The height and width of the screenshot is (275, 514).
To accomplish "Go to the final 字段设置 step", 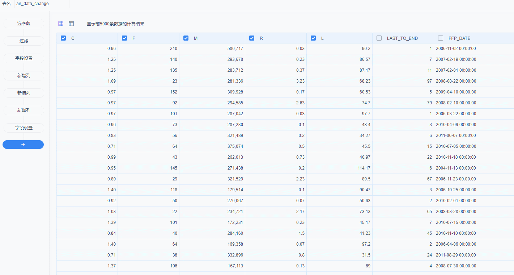I will [x=24, y=128].
